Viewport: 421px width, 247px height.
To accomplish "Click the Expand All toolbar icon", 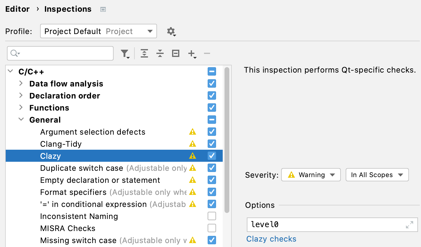I will point(144,54).
